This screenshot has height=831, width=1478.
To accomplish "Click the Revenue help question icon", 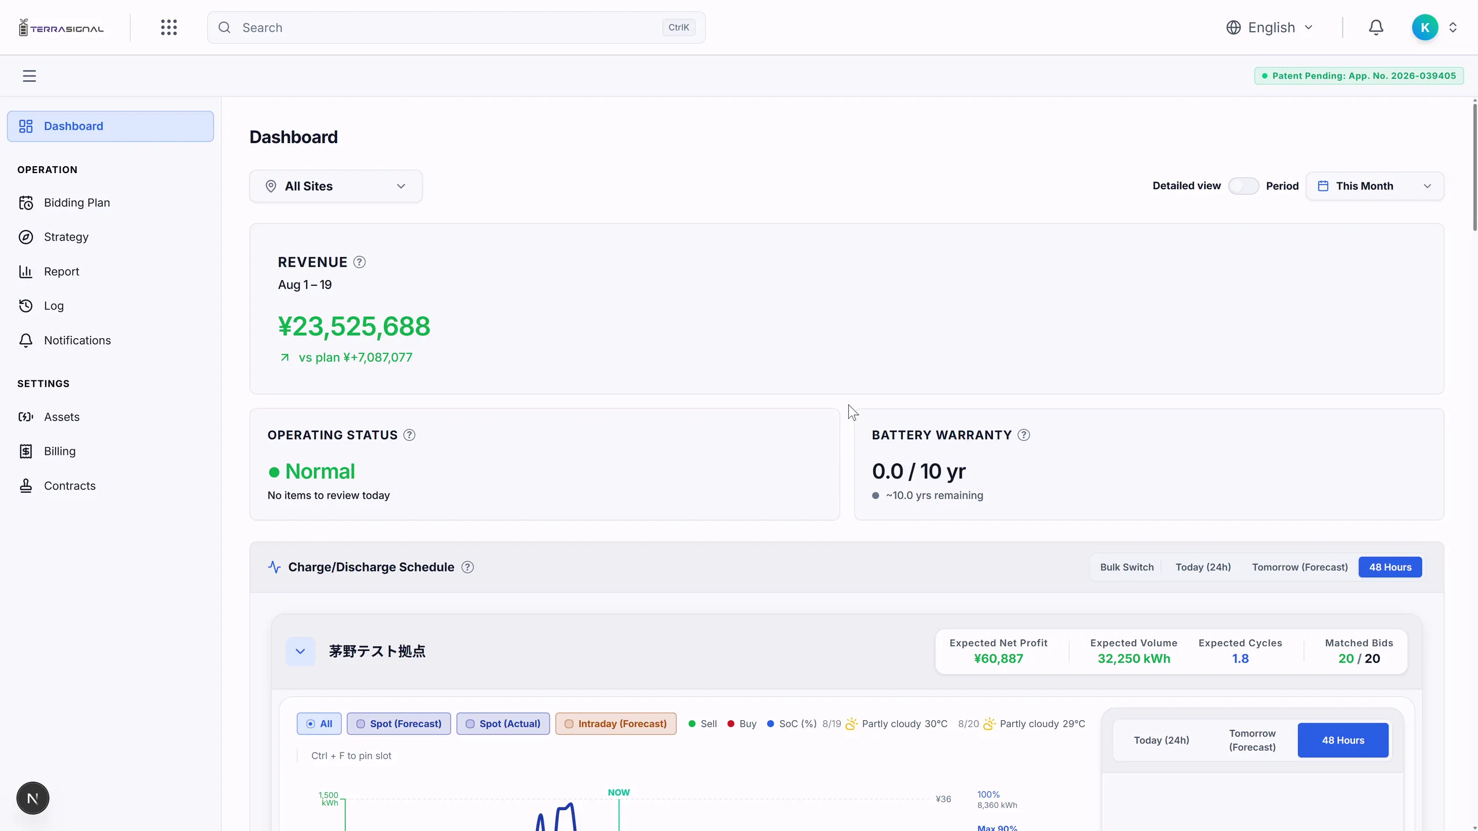I will [359, 263].
